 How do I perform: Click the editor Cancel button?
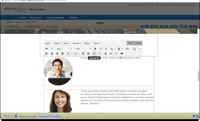click(138, 43)
